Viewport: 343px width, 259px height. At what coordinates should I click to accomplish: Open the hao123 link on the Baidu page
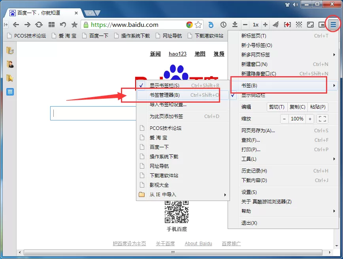[178, 54]
